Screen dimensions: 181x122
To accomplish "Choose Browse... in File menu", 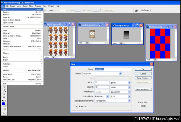I will point(22,15).
